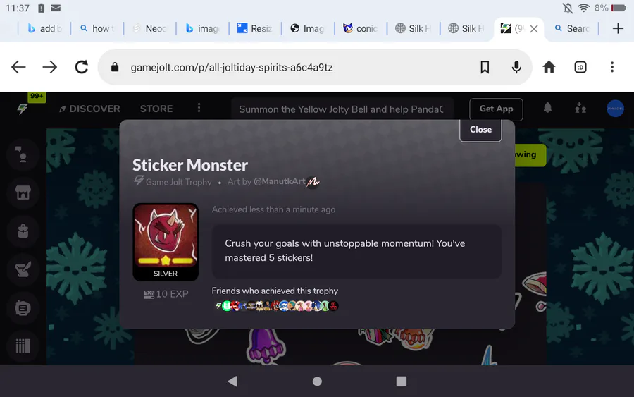Activate voice search microphone
Image resolution: width=634 pixels, height=397 pixels.
(516, 67)
